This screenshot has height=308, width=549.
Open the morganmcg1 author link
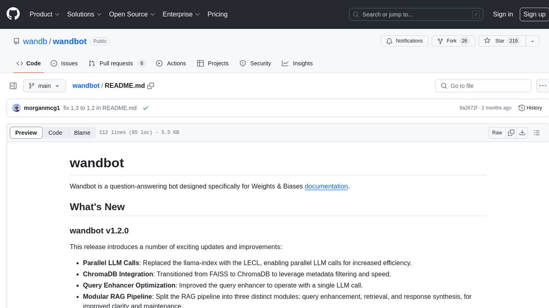point(42,108)
